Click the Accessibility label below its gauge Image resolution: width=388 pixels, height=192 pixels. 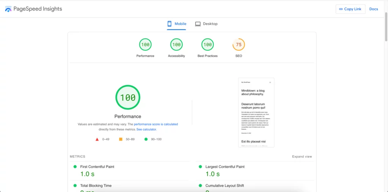(177, 56)
